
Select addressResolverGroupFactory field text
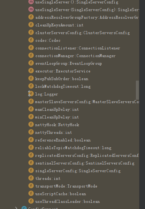point(87,18)
